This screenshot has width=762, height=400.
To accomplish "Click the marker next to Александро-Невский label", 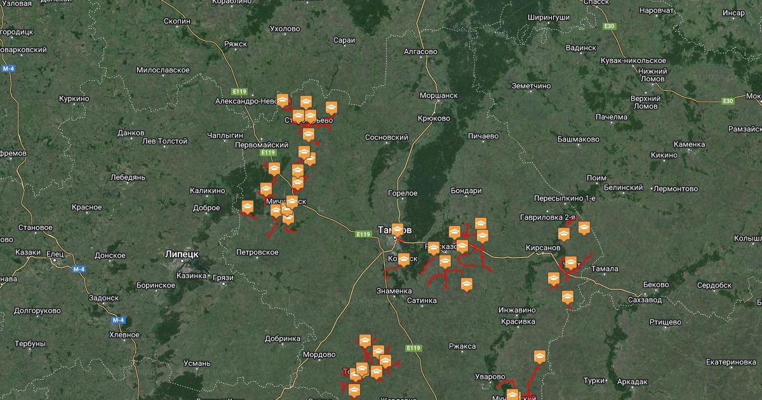I will 283,100.
